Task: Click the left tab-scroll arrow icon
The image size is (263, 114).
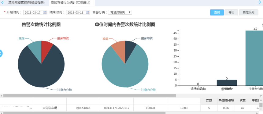Action: pyautogui.click(x=2, y=3)
